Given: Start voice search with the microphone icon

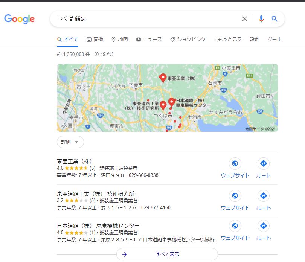Looking at the screenshot, I should (x=261, y=19).
